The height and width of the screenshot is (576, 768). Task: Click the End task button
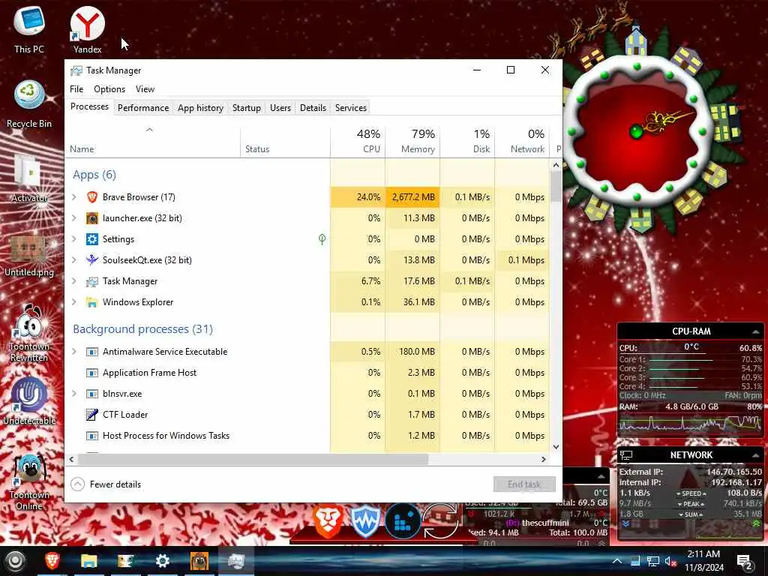pyautogui.click(x=524, y=484)
